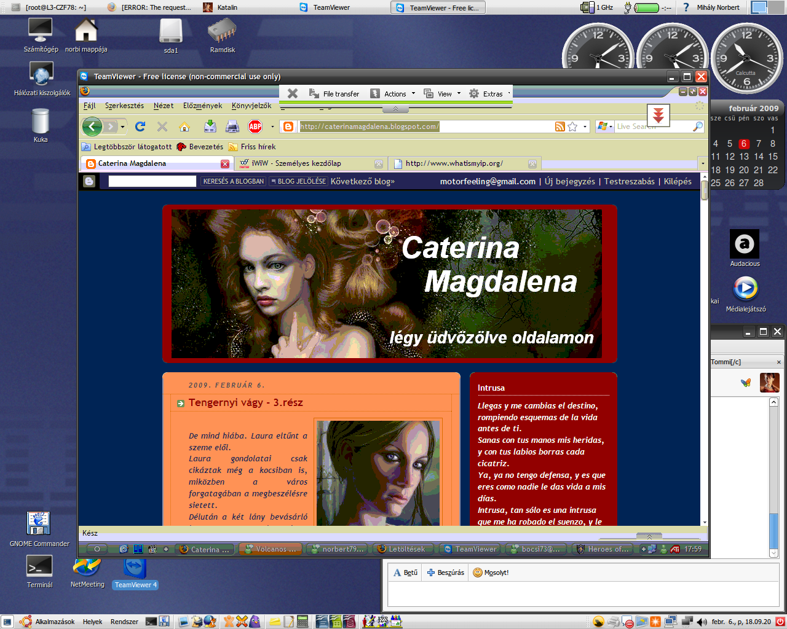This screenshot has height=629, width=787.
Task: Click the Stop loading X icon in the Firefox toolbar
Action: (162, 127)
